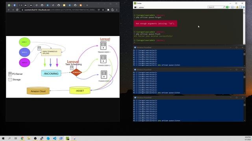This screenshot has height=141, width=252.
Task: Click the 'Not enough arguments' error message
Action: [x=156, y=23]
